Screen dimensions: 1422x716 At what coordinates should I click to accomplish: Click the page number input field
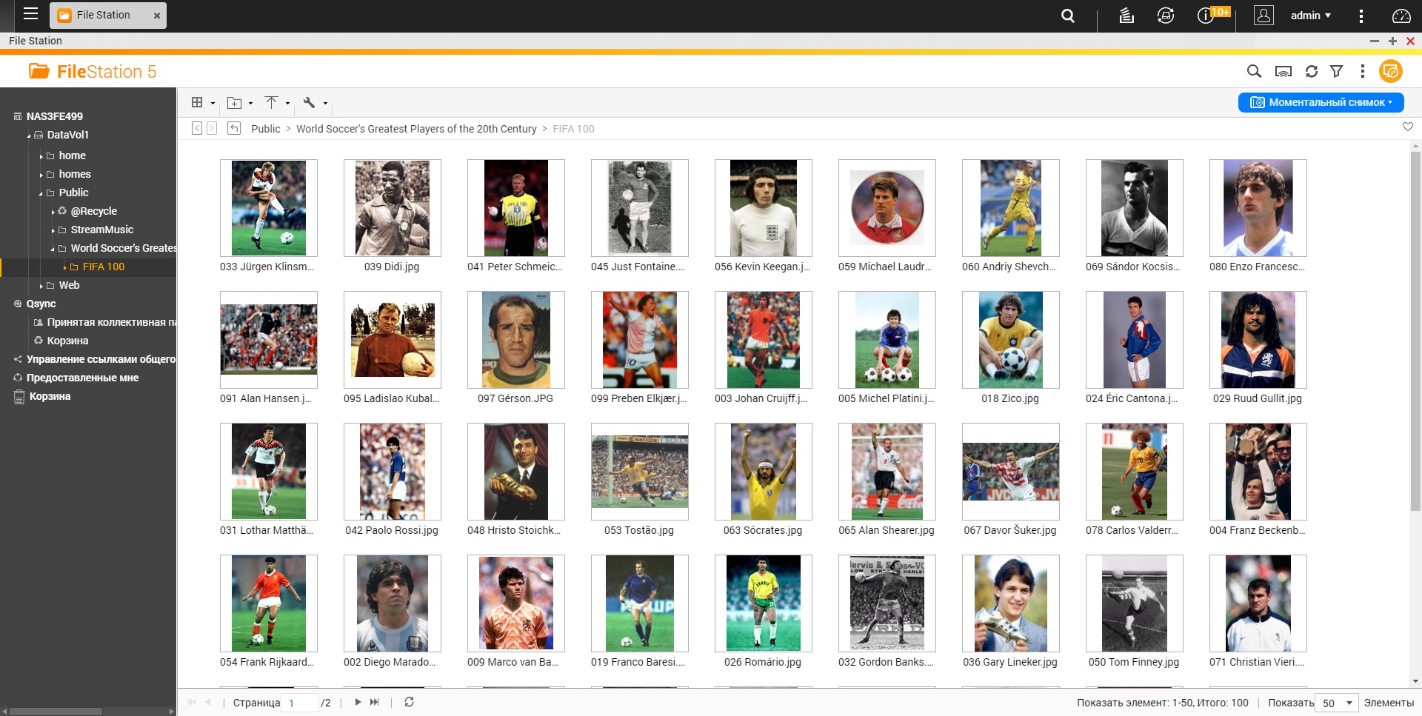(301, 703)
